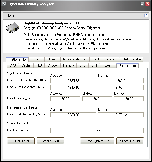This screenshot has width=152, height=162.
Task: Select the CPU sub-tab
Action: coord(13,65)
